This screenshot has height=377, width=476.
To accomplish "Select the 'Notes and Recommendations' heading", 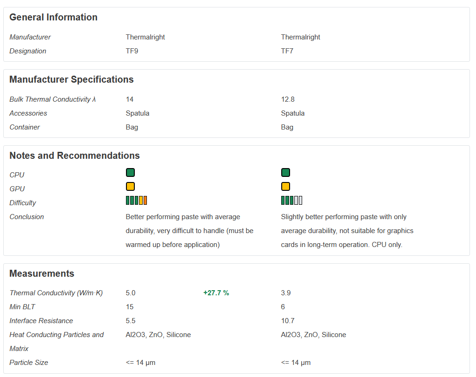I will [74, 156].
